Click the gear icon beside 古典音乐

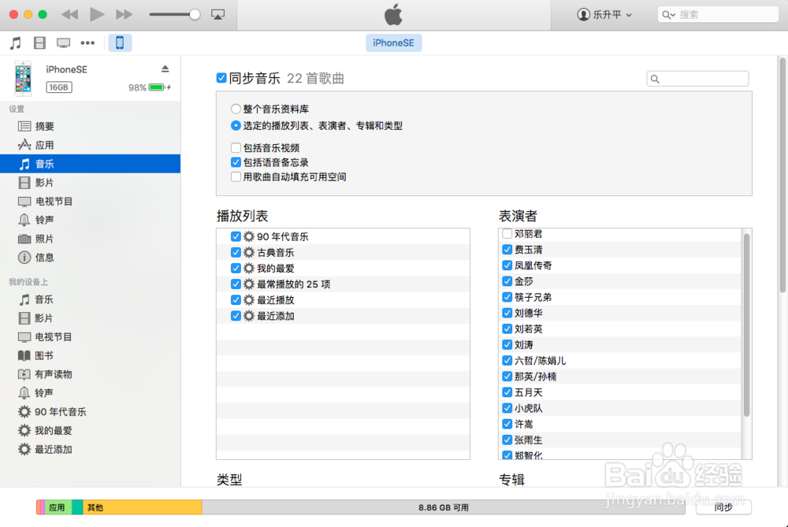coord(249,252)
